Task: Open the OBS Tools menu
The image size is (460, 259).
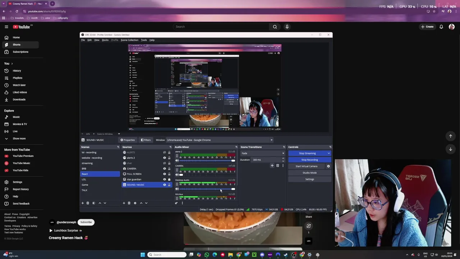Action: (x=144, y=40)
